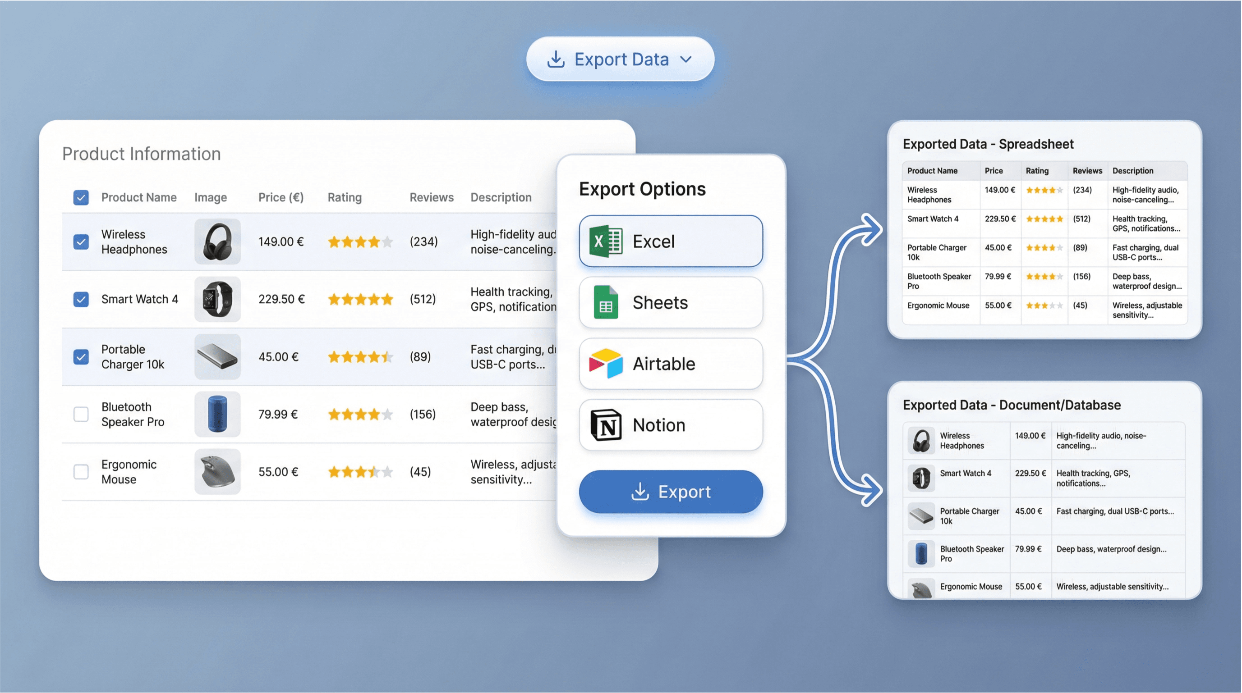1242x693 pixels.
Task: Click the download icon inside Export button
Action: [x=641, y=492]
